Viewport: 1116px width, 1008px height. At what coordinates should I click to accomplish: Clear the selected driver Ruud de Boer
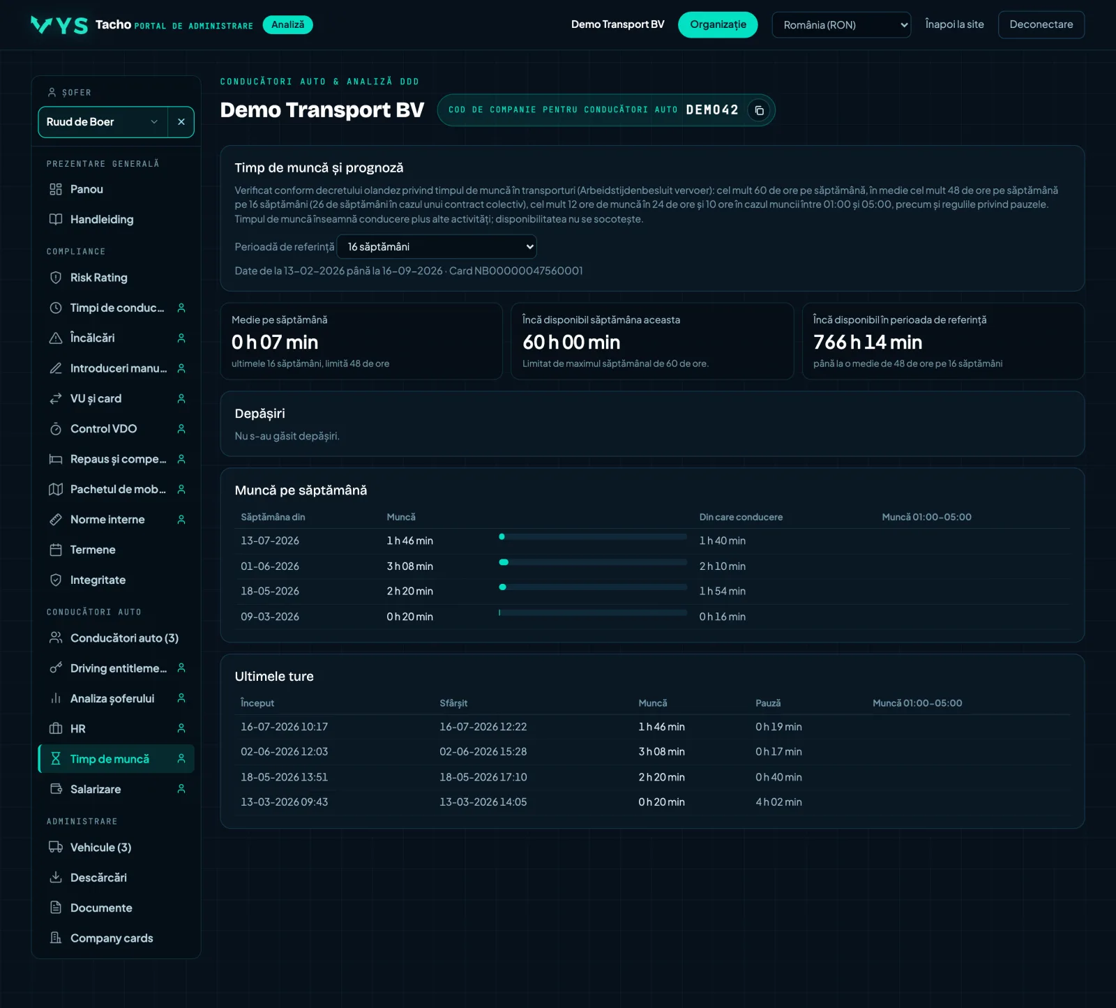coord(181,122)
